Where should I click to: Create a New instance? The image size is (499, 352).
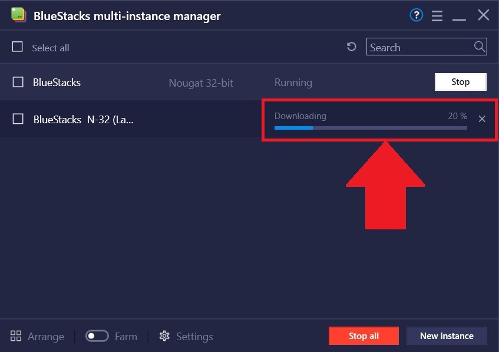tap(447, 335)
